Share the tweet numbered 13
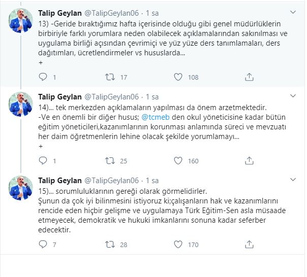307x277 pixels. pyautogui.click(x=249, y=78)
